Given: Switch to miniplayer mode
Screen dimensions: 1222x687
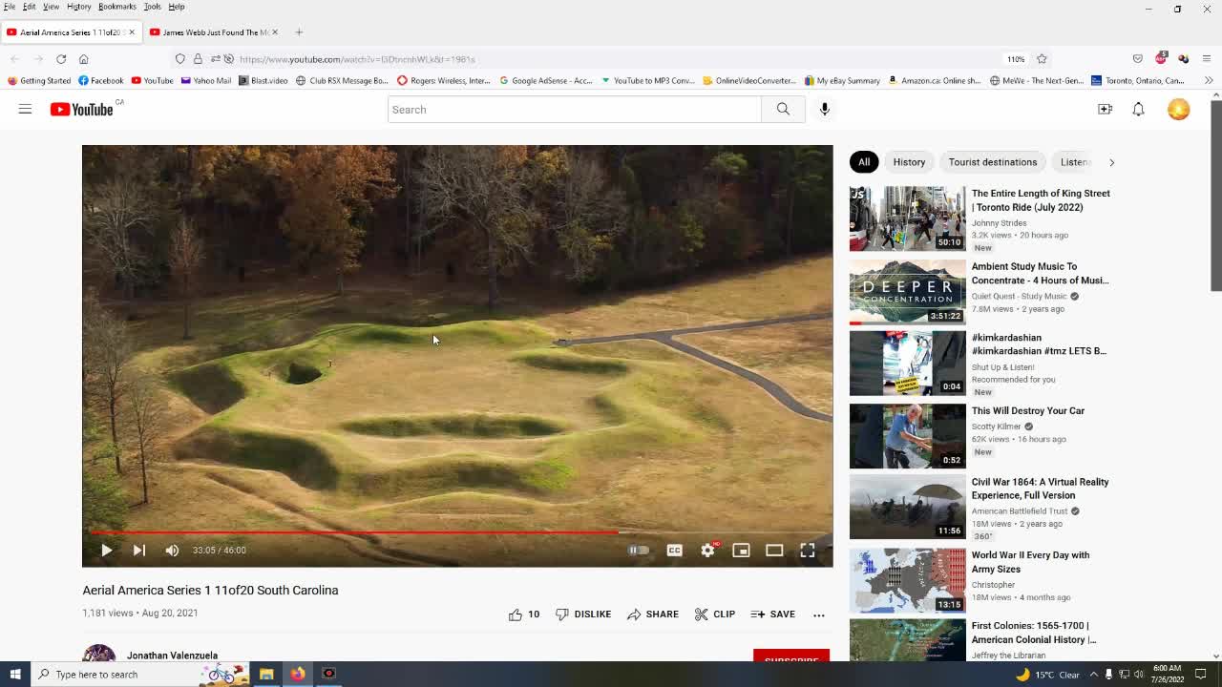Looking at the screenshot, I should click(x=741, y=550).
